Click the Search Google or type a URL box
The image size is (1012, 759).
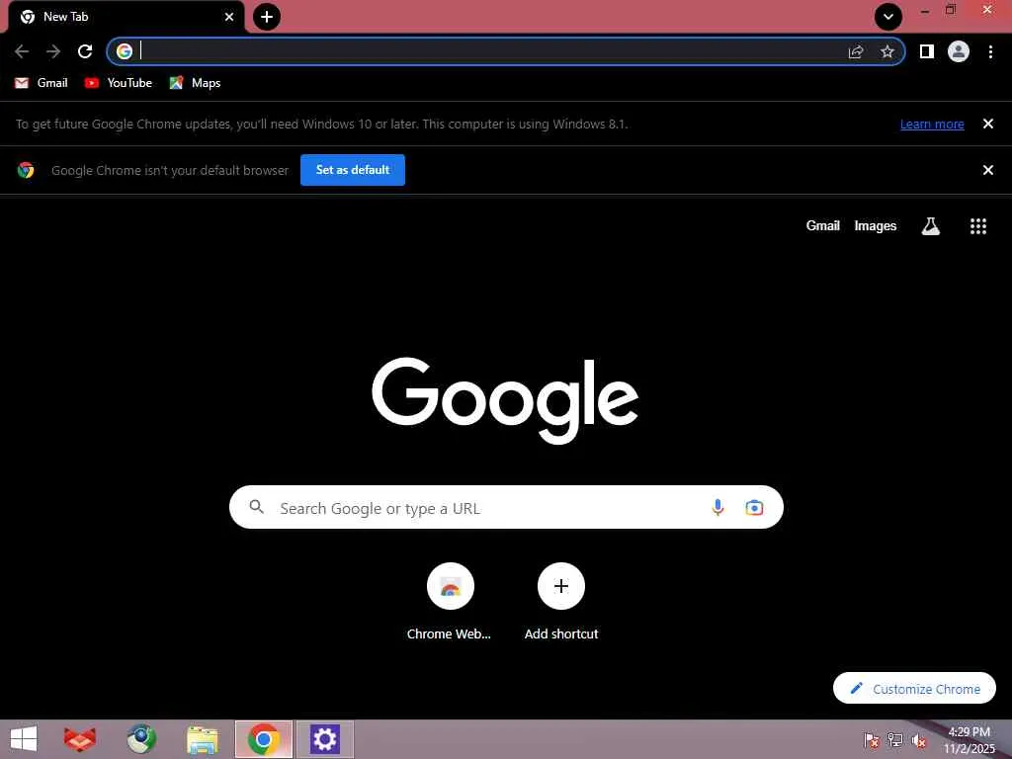coord(506,507)
